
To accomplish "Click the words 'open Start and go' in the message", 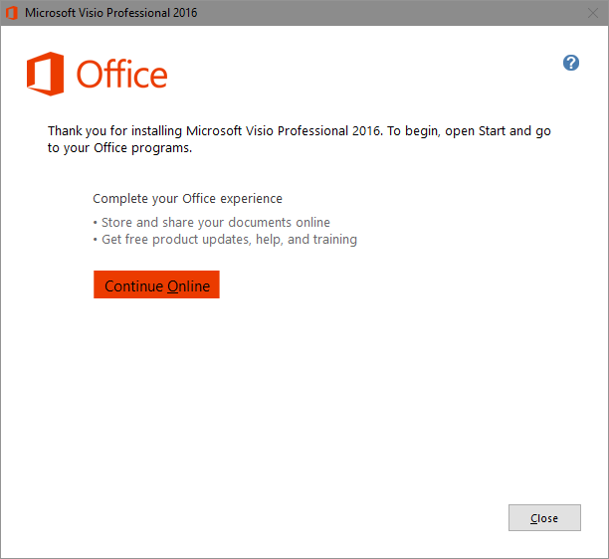I will 498,131.
